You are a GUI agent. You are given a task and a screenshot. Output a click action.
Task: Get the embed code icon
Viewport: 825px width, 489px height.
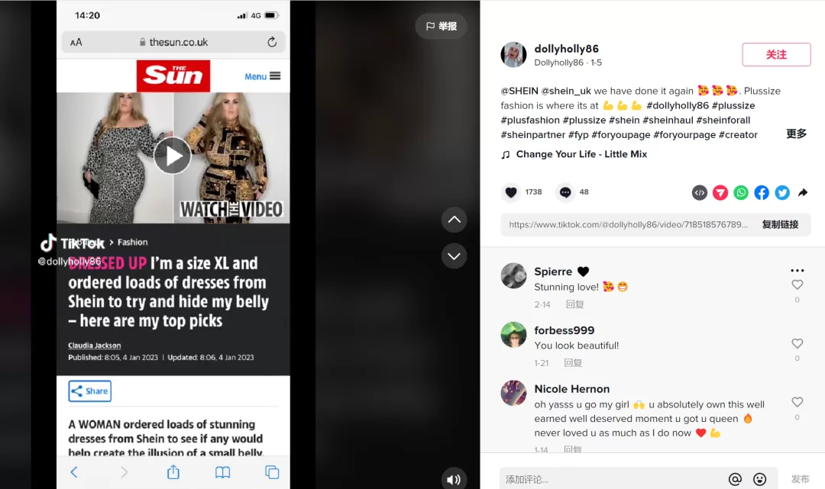[699, 193]
